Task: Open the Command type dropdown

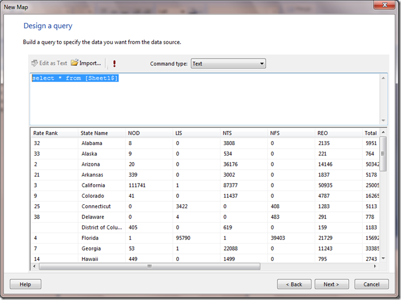Action: tap(228, 64)
